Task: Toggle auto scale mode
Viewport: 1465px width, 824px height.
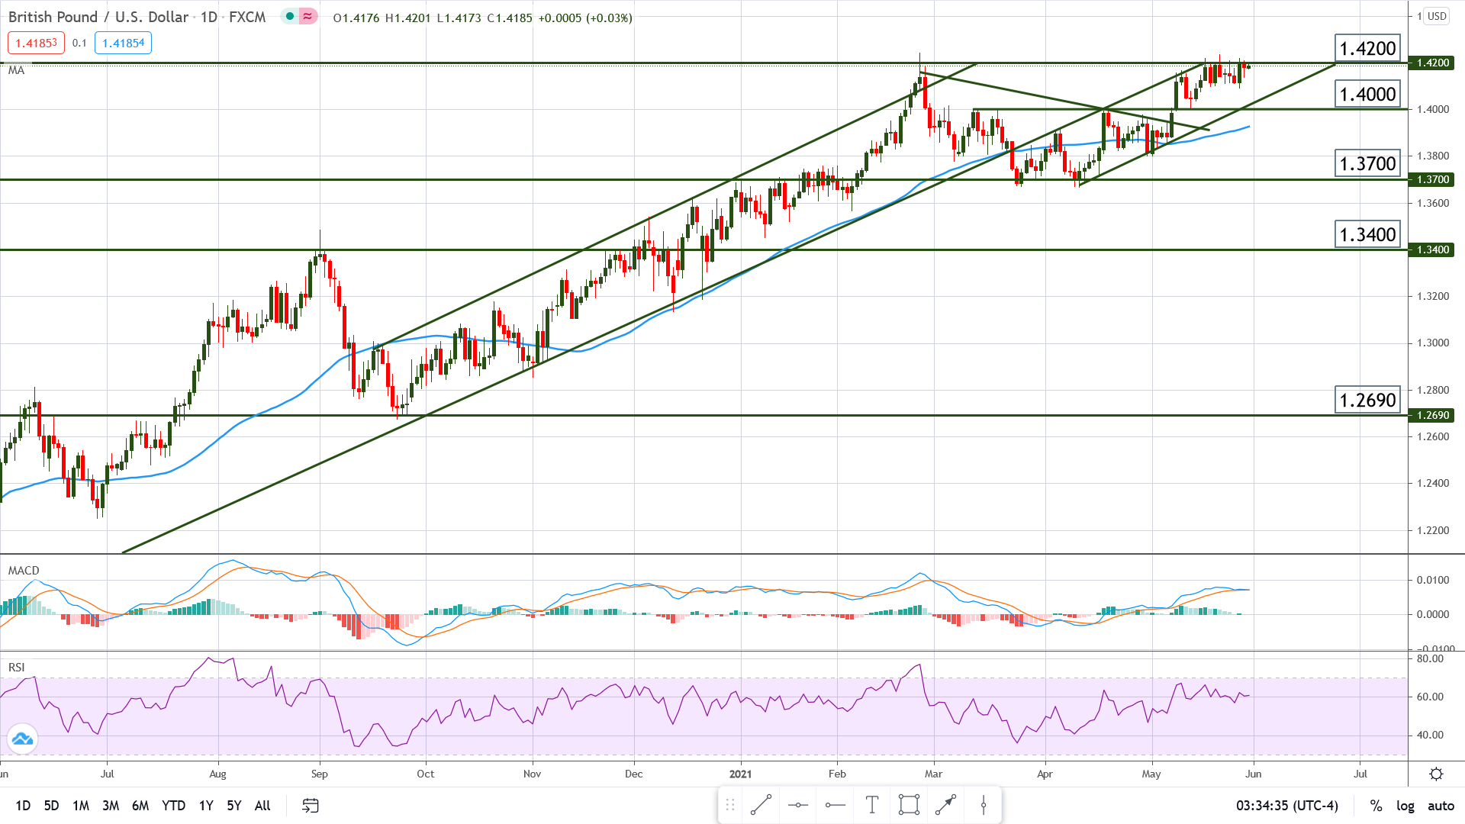Action: pyautogui.click(x=1441, y=806)
